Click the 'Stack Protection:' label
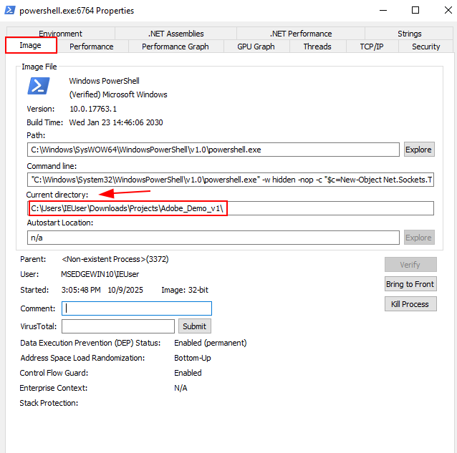 point(49,403)
